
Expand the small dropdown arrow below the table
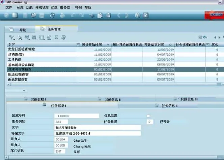[24, 91]
